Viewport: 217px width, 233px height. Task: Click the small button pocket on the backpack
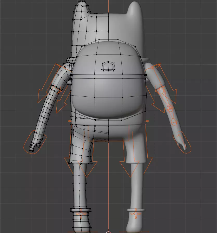[x=109, y=66]
